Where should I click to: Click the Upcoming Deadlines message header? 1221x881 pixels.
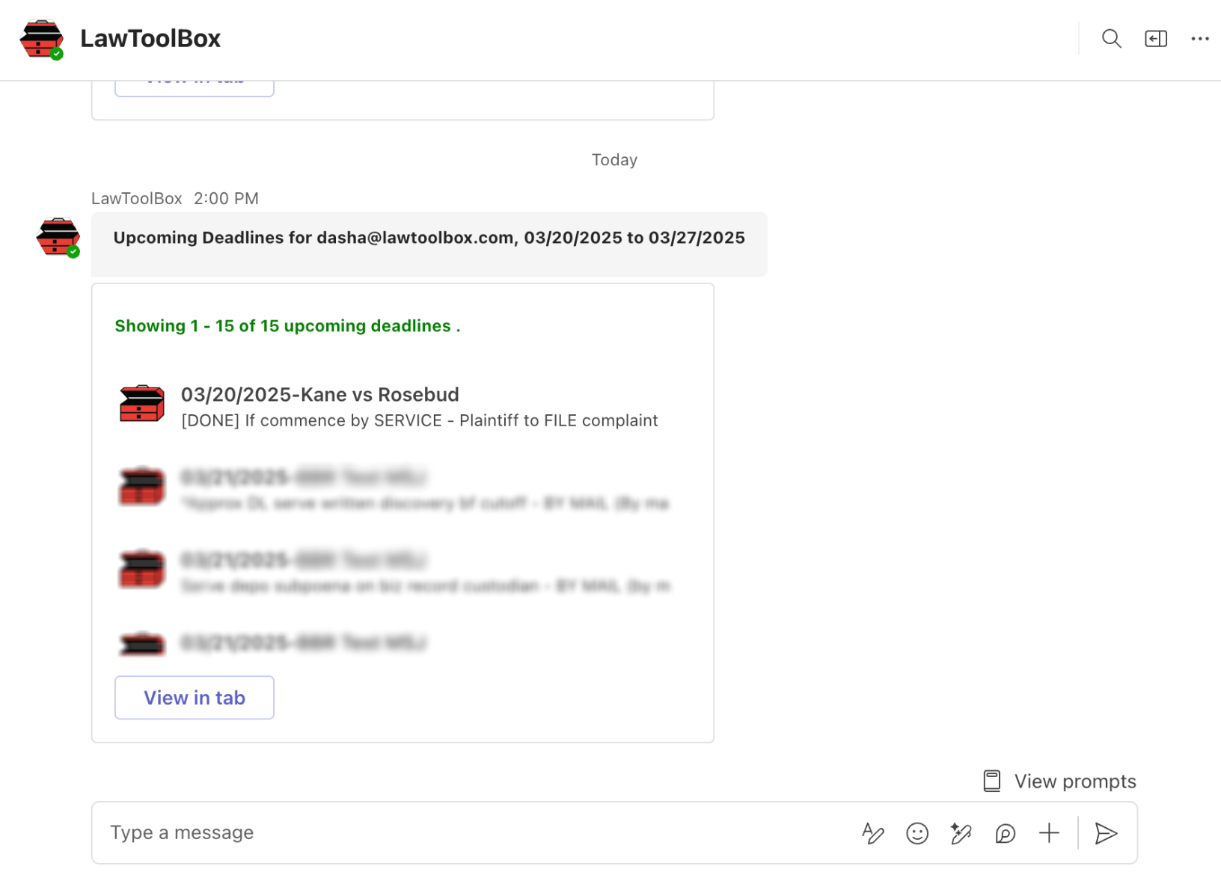tap(429, 238)
